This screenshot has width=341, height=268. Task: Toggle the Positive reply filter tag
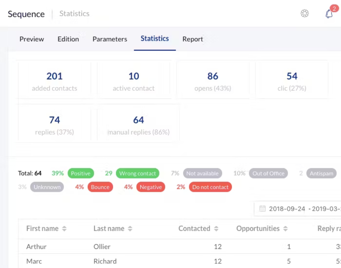coord(81,174)
